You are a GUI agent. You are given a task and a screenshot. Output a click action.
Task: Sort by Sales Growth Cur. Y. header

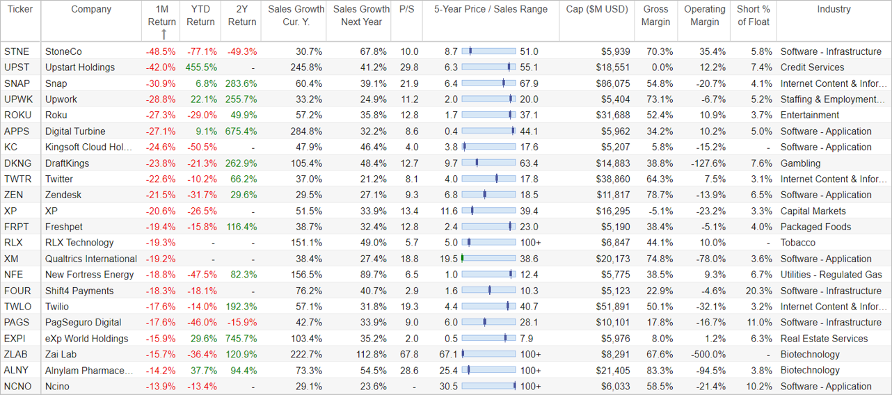coord(296,15)
